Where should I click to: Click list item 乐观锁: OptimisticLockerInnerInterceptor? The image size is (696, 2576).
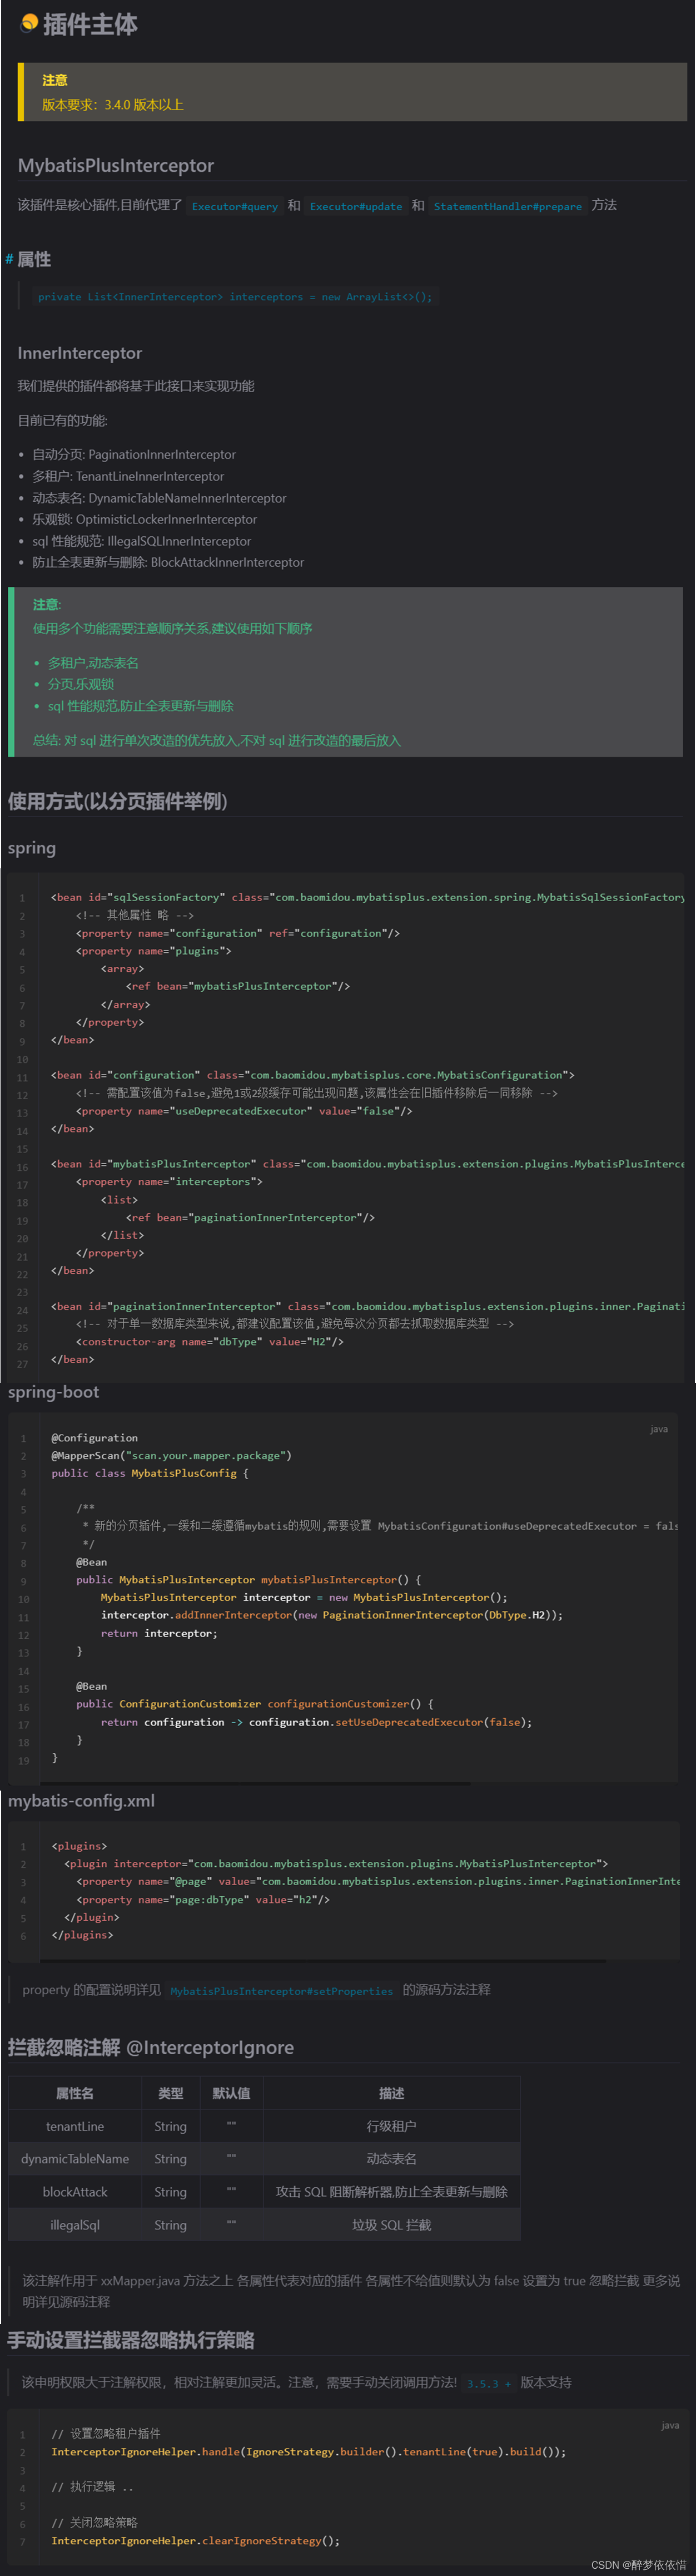pyautogui.click(x=145, y=519)
